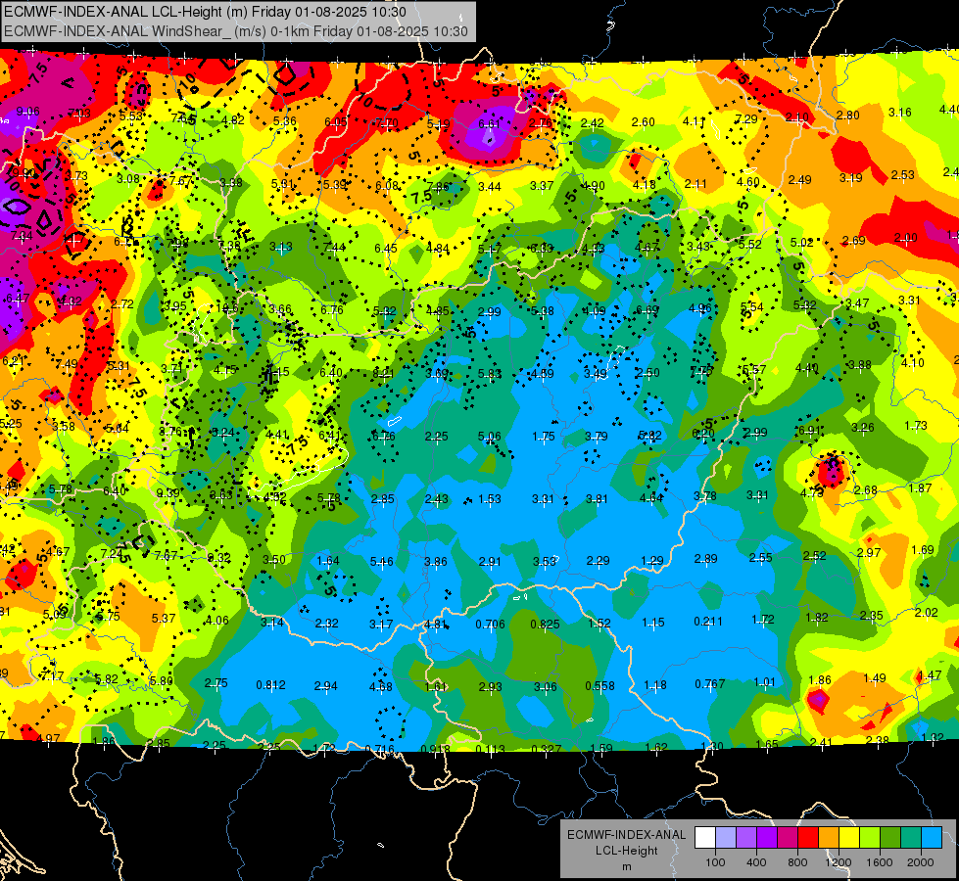Click the wind shear value 1.53
Screen dimensions: 959x881
click(490, 499)
